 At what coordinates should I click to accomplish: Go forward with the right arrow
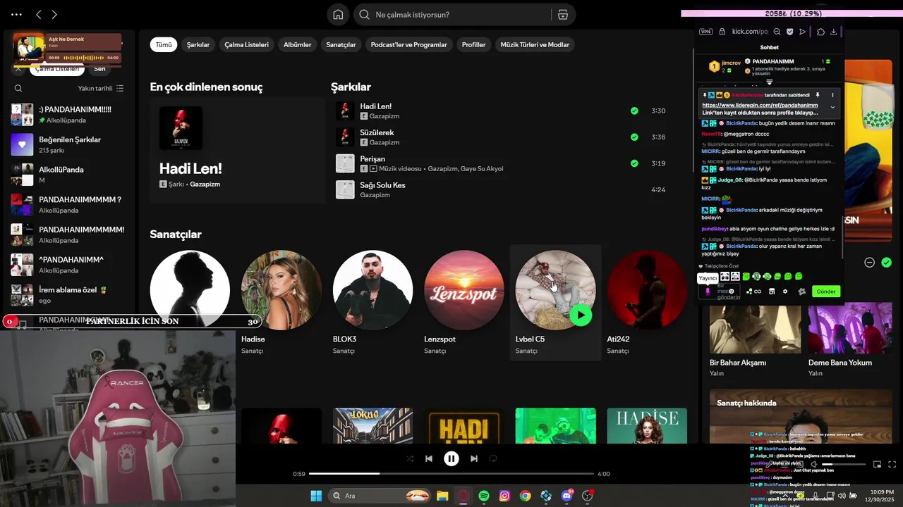(x=54, y=15)
